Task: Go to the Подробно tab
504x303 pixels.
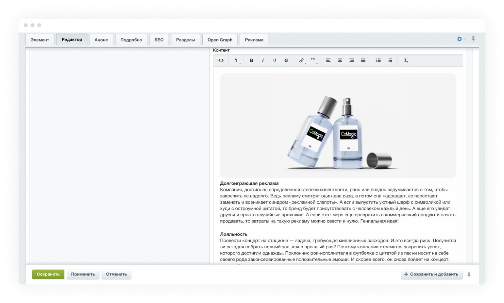Action: pyautogui.click(x=131, y=40)
